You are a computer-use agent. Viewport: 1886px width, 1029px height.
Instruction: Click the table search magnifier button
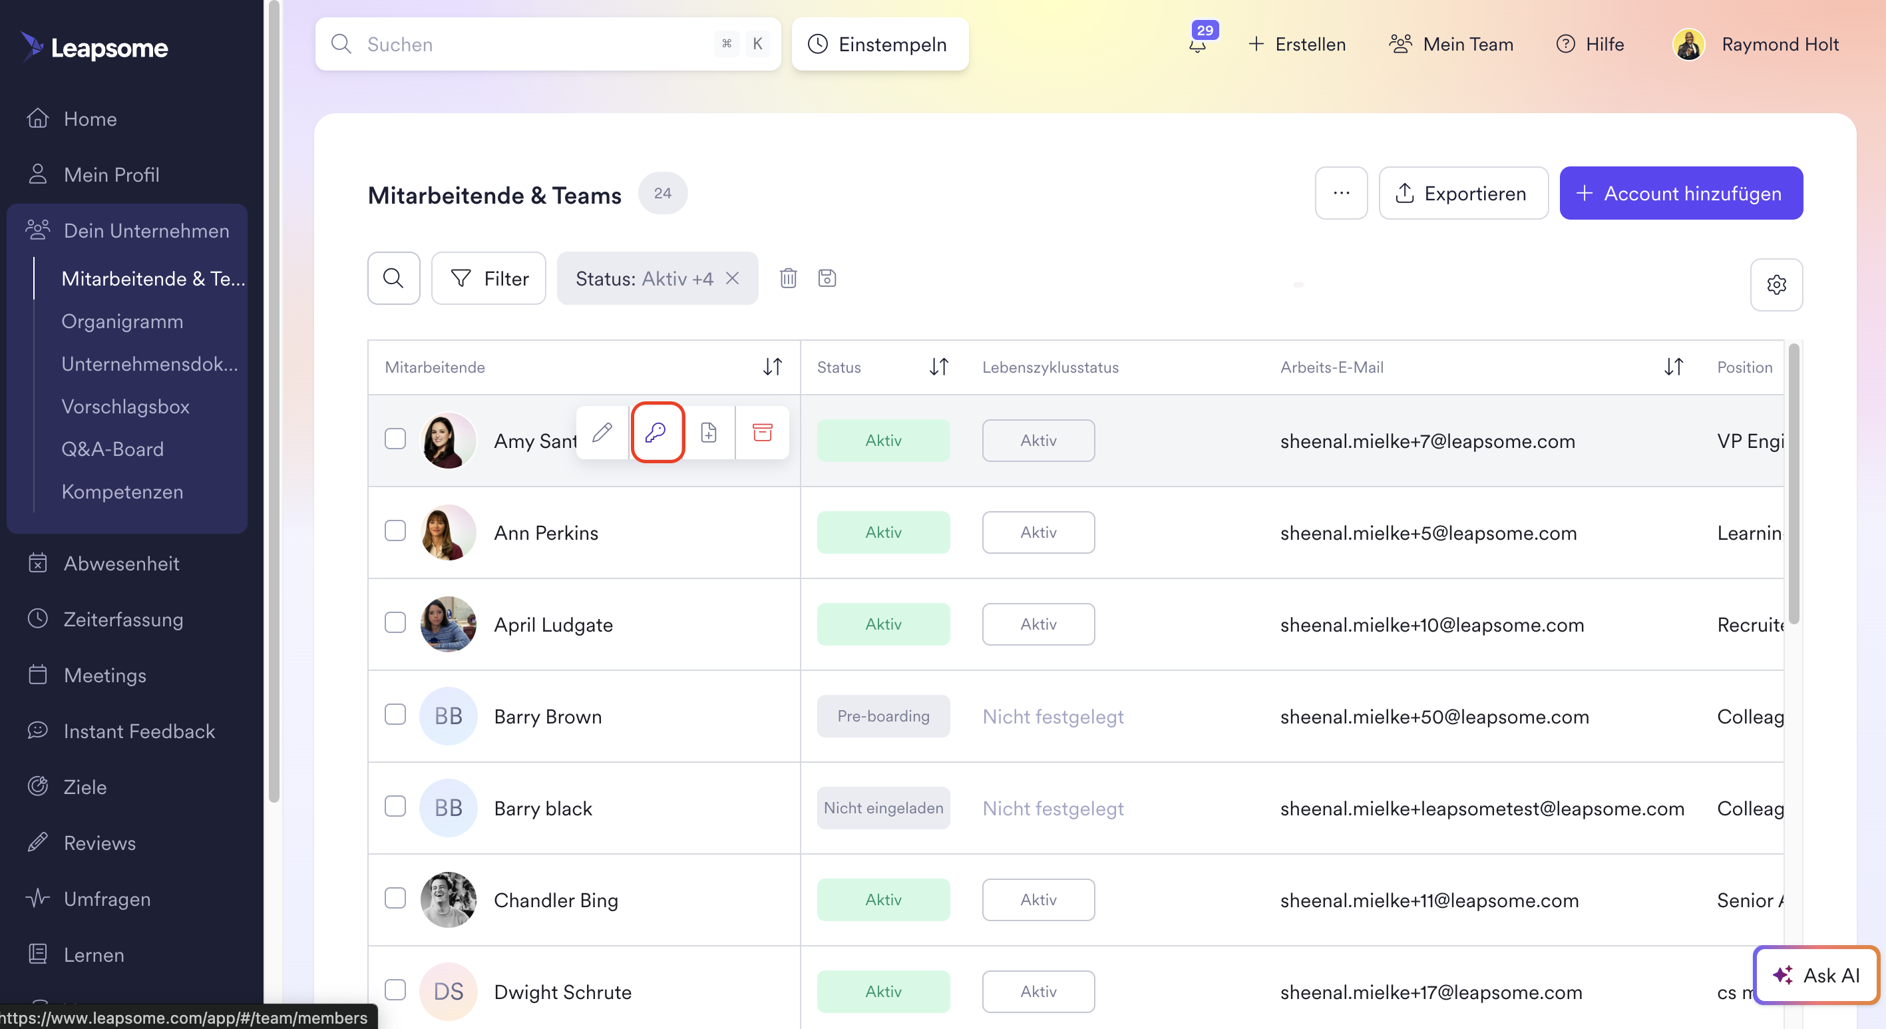pos(393,278)
